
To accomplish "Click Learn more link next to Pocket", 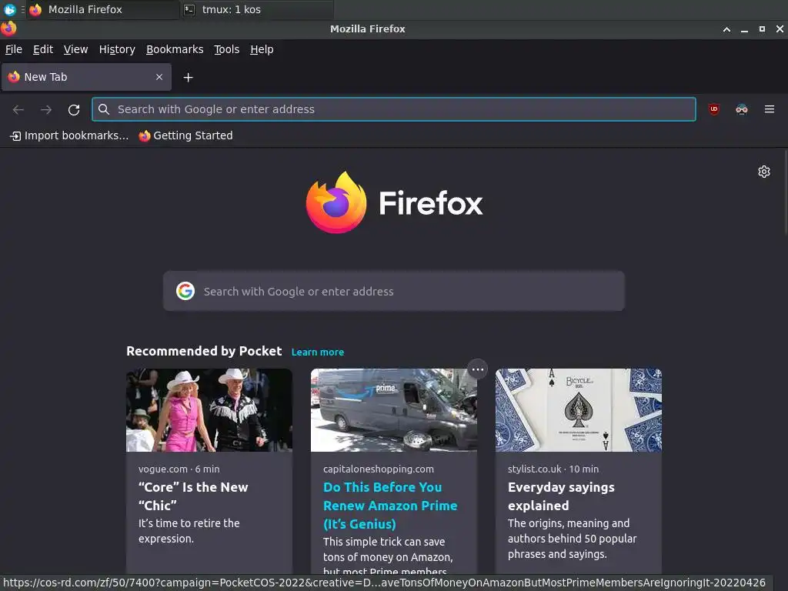I will [x=318, y=352].
